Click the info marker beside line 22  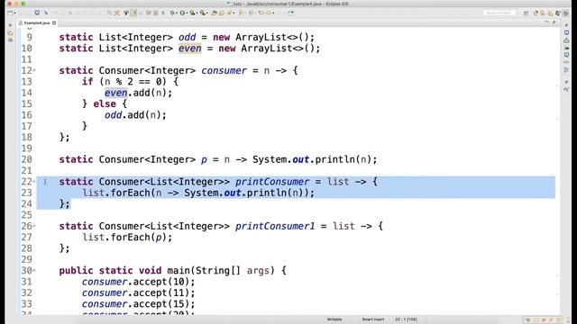tap(45, 182)
